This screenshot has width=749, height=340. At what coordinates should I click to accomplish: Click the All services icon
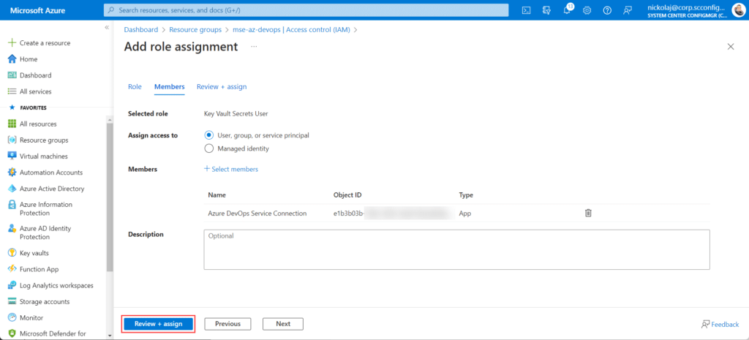(12, 91)
